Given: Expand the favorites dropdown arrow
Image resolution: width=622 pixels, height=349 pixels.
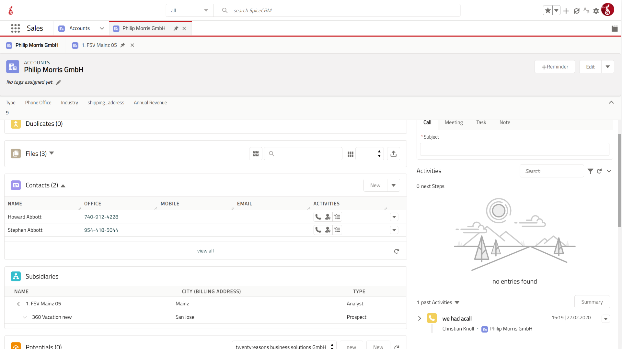Looking at the screenshot, I should [556, 10].
